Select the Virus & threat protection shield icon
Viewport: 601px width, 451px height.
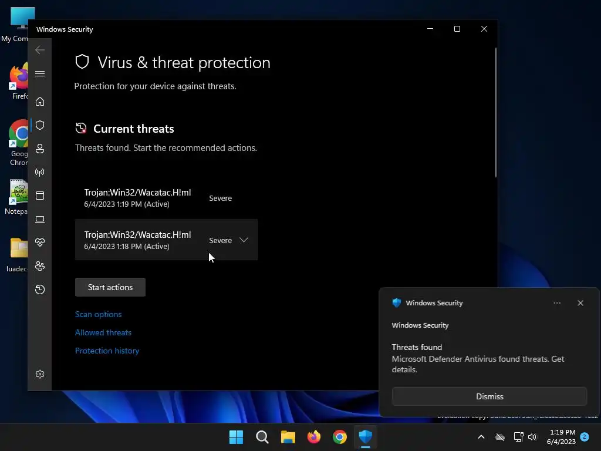point(40,125)
